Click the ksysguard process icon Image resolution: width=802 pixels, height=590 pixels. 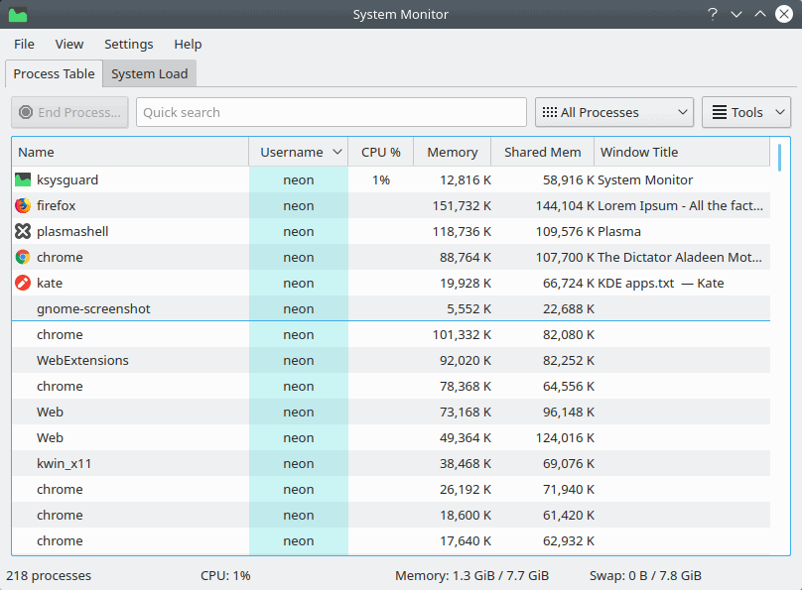click(23, 179)
